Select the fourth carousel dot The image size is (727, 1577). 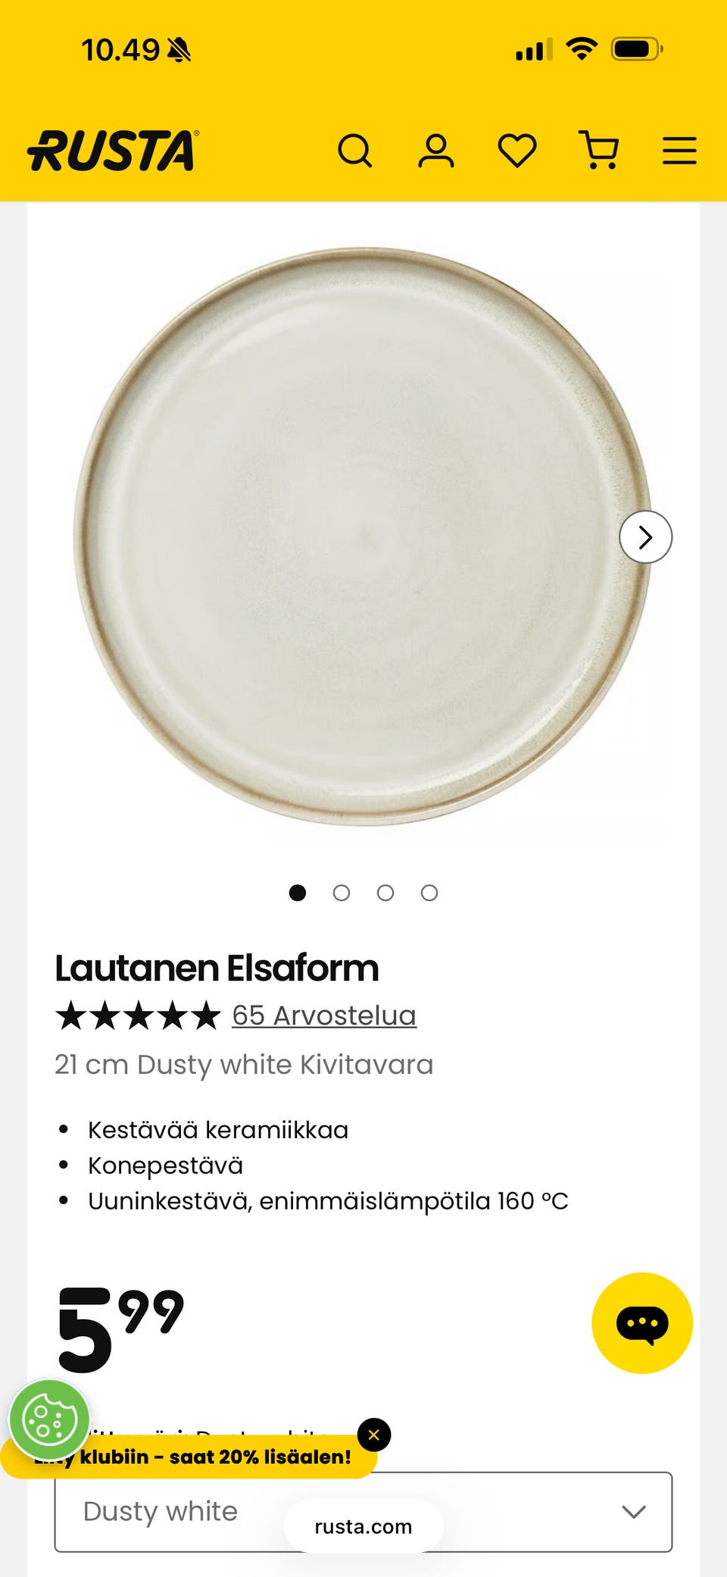[429, 893]
